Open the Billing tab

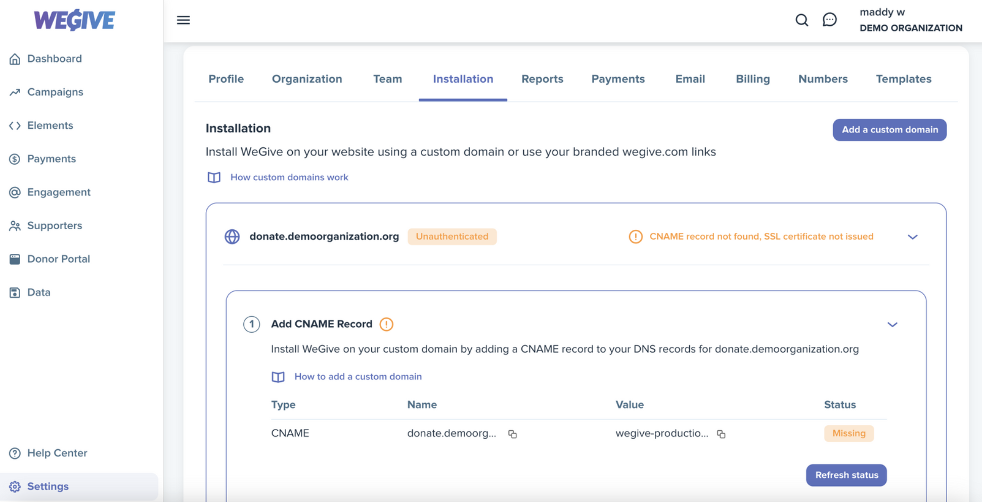[x=753, y=79]
